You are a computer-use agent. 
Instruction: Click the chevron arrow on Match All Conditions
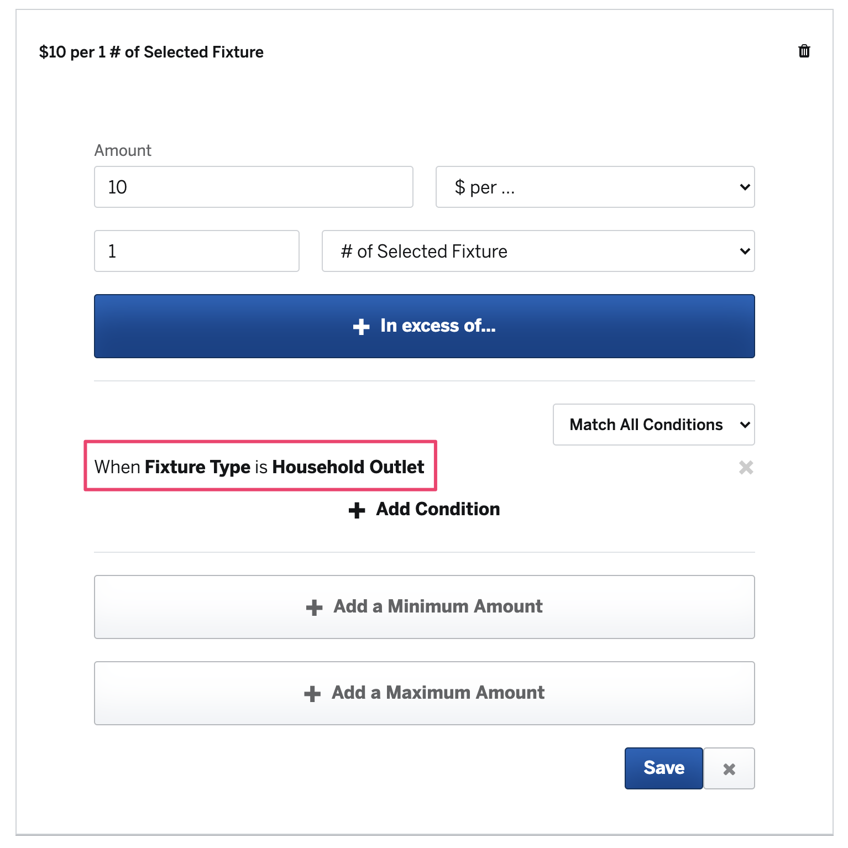pos(745,425)
